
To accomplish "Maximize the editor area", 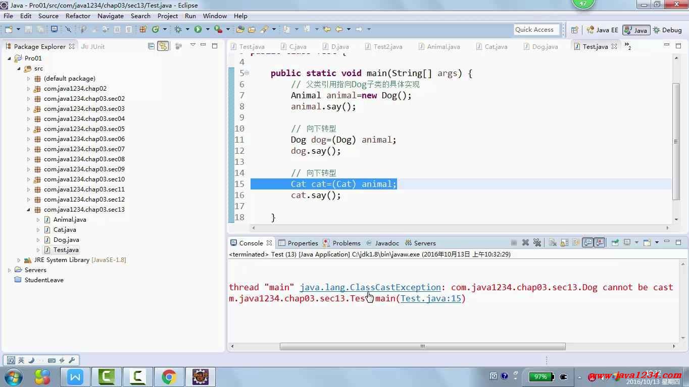I will 677,45.
